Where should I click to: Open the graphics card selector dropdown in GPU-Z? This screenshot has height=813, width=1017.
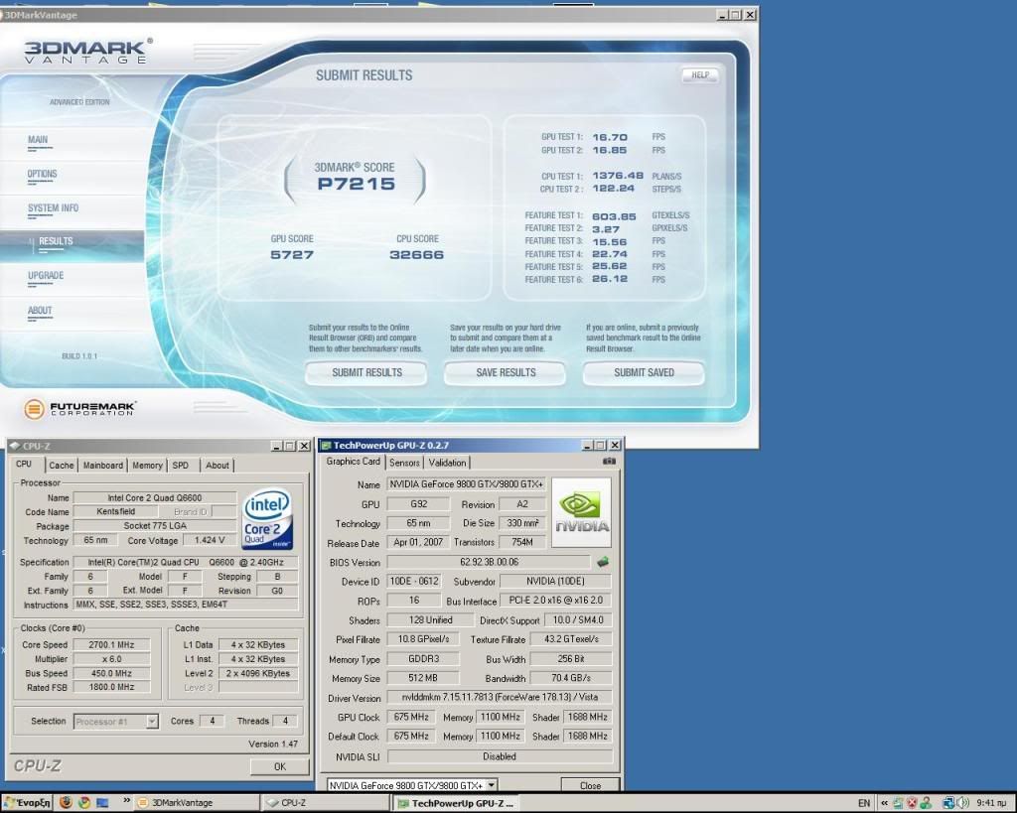click(412, 785)
